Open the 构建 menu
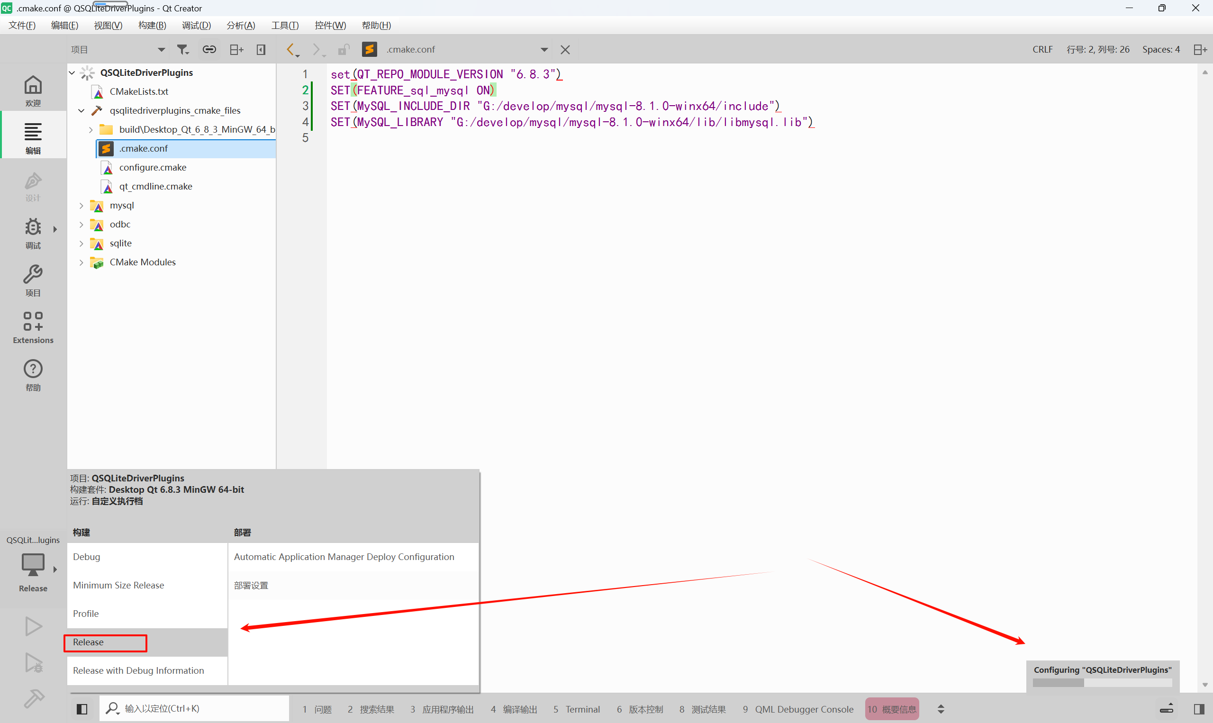Image resolution: width=1213 pixels, height=723 pixels. [x=152, y=25]
